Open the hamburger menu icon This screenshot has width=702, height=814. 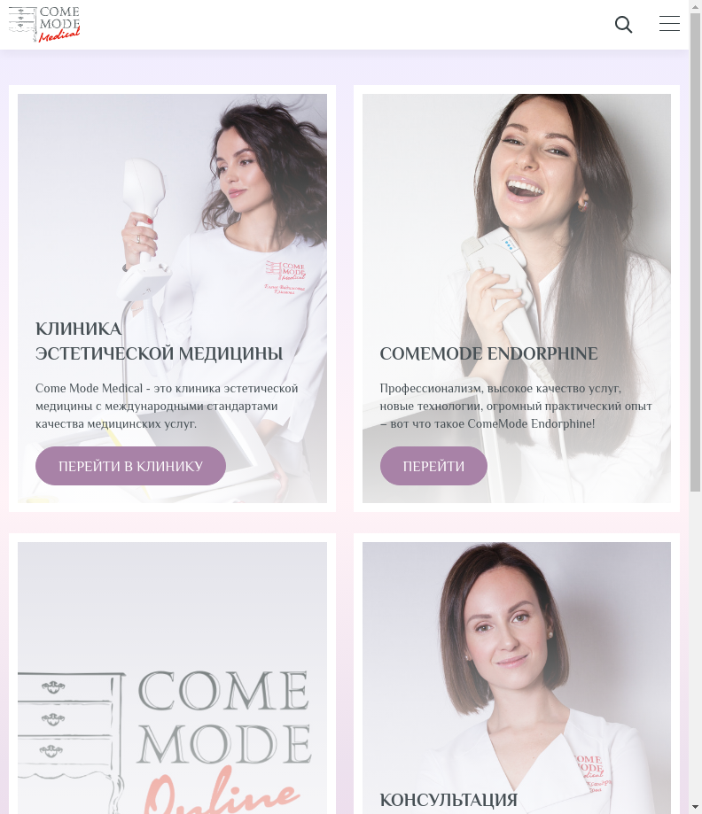[669, 23]
